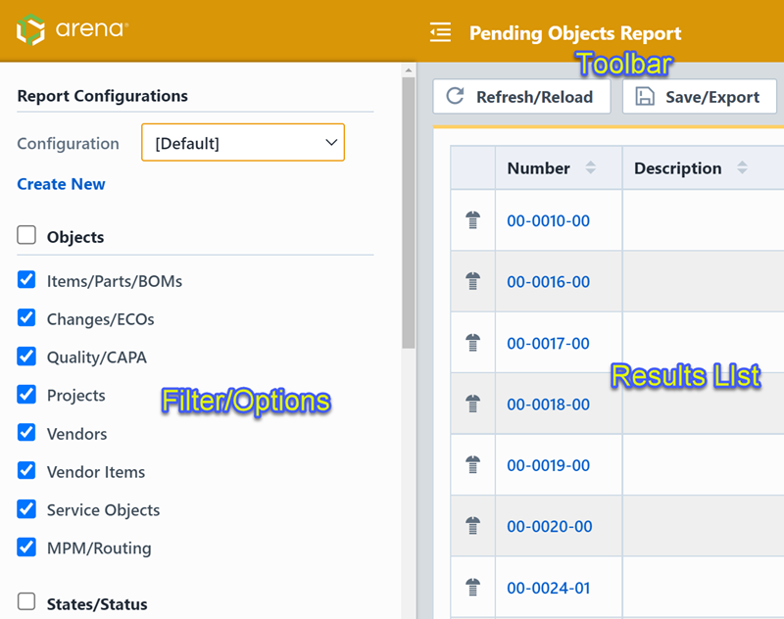Click the part icon beside 00-0016-00
784x619 pixels.
pos(473,281)
